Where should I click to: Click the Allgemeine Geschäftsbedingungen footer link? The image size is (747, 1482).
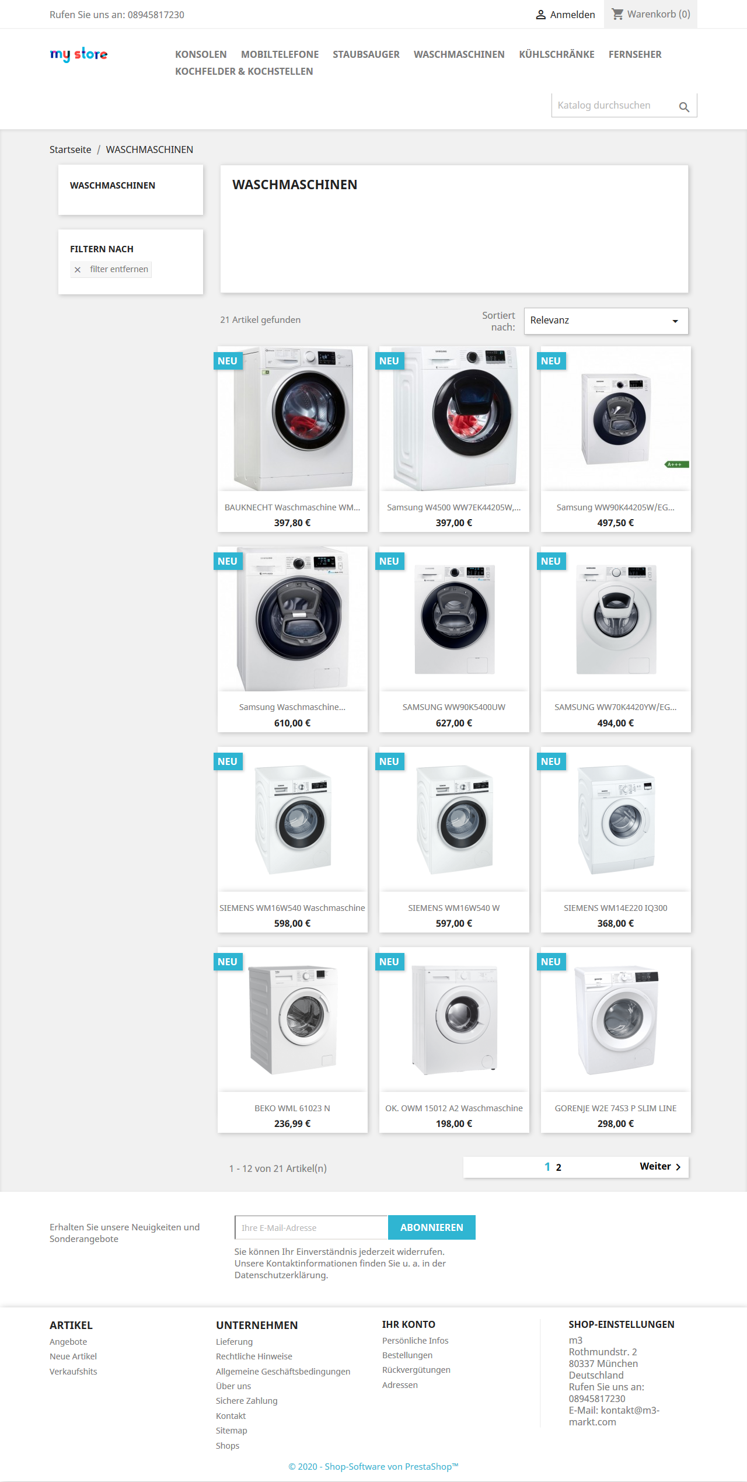pos(283,1371)
